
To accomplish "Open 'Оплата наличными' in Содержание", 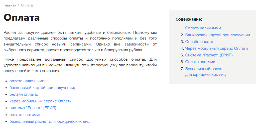I will coord(203,28).
